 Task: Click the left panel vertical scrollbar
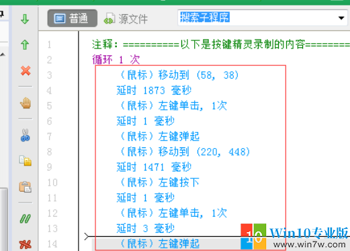(4, 219)
